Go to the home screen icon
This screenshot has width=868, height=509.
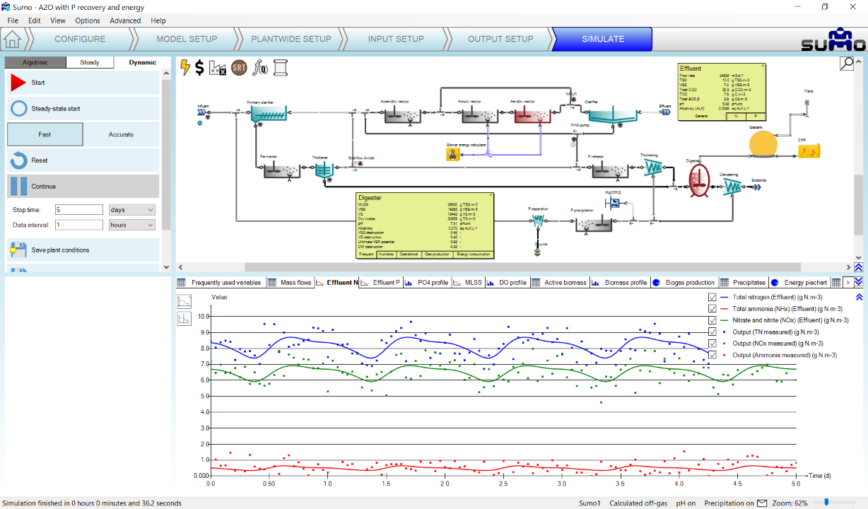point(11,39)
